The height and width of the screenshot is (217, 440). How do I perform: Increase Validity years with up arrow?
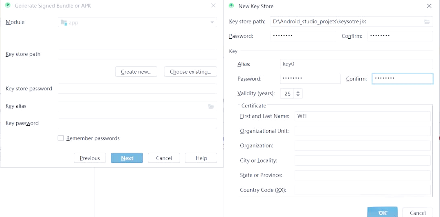298,91
